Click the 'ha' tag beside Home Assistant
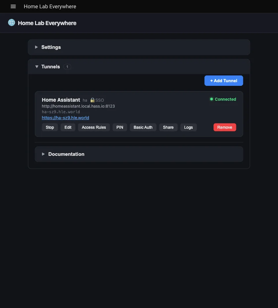The height and width of the screenshot is (308, 278). (85, 100)
